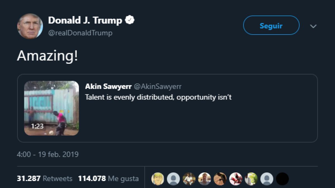Screen dimensions: 335x188
Task: Click the Donald J. Trump display name
Action: [85, 20]
